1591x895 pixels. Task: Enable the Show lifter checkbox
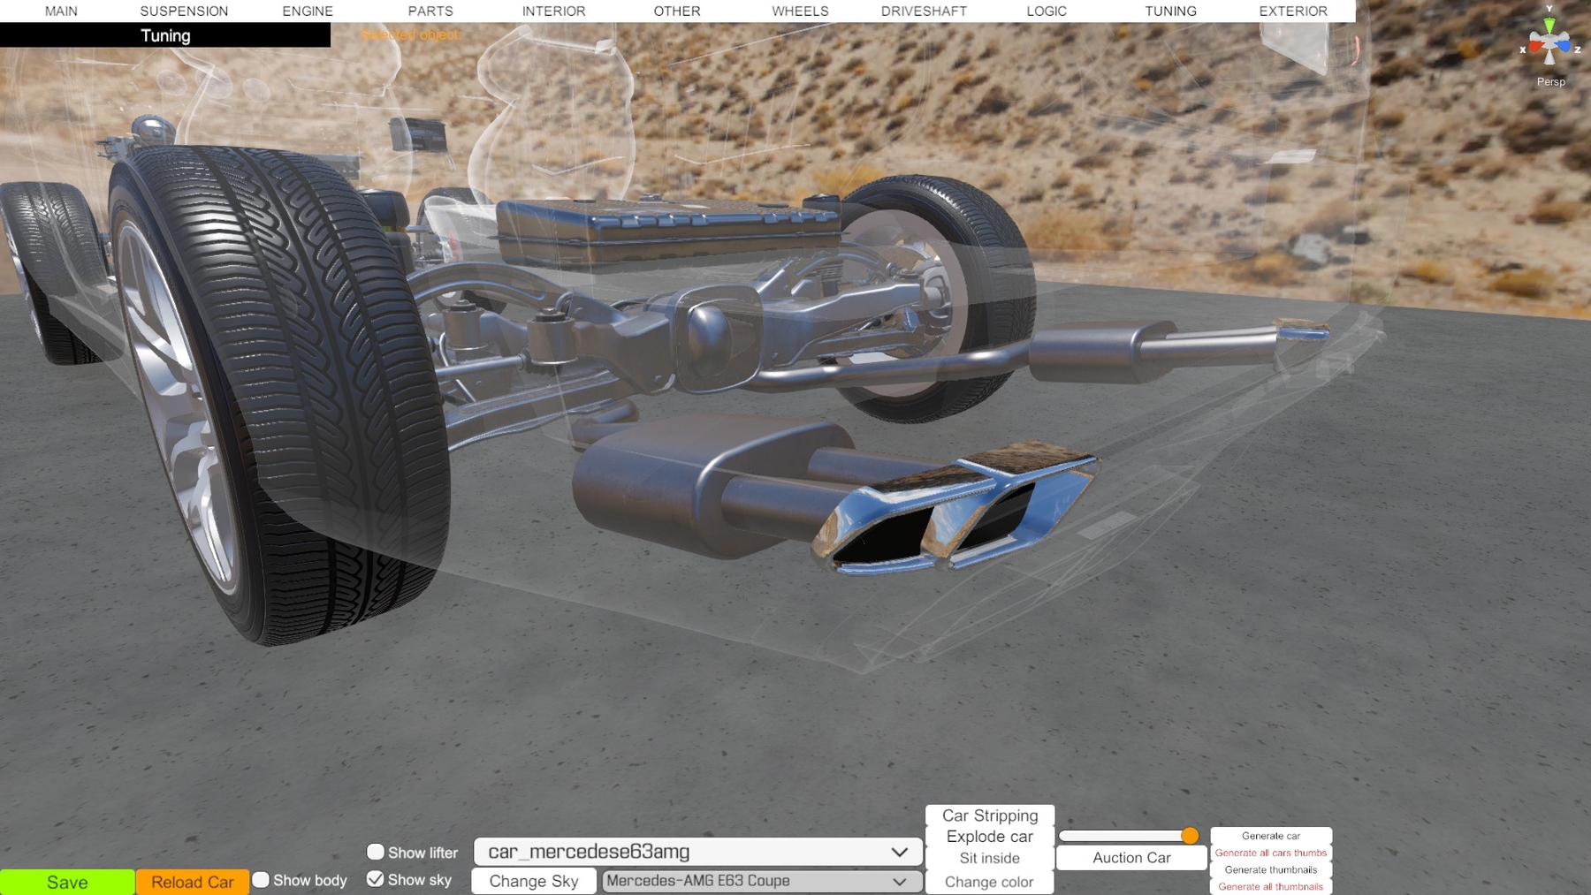click(376, 852)
